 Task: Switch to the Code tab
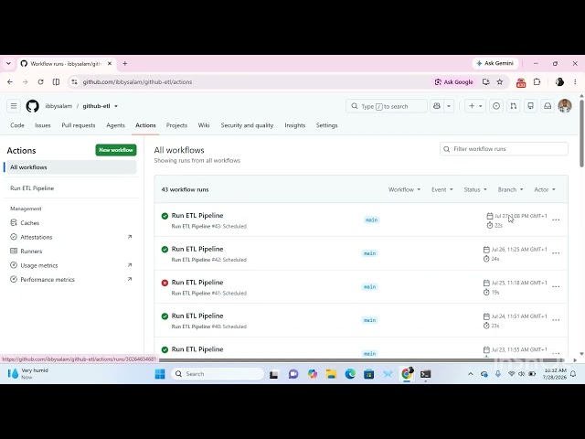(x=17, y=125)
